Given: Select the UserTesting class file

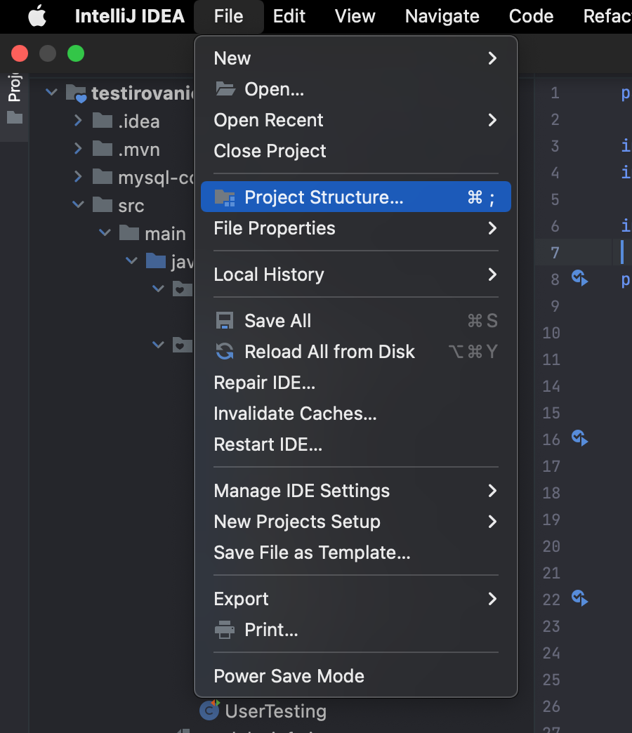Looking at the screenshot, I should pyautogui.click(x=275, y=711).
